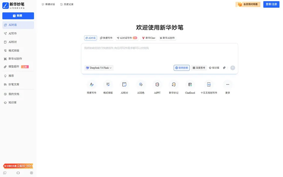Click 新建对话 at the top

[48, 4]
